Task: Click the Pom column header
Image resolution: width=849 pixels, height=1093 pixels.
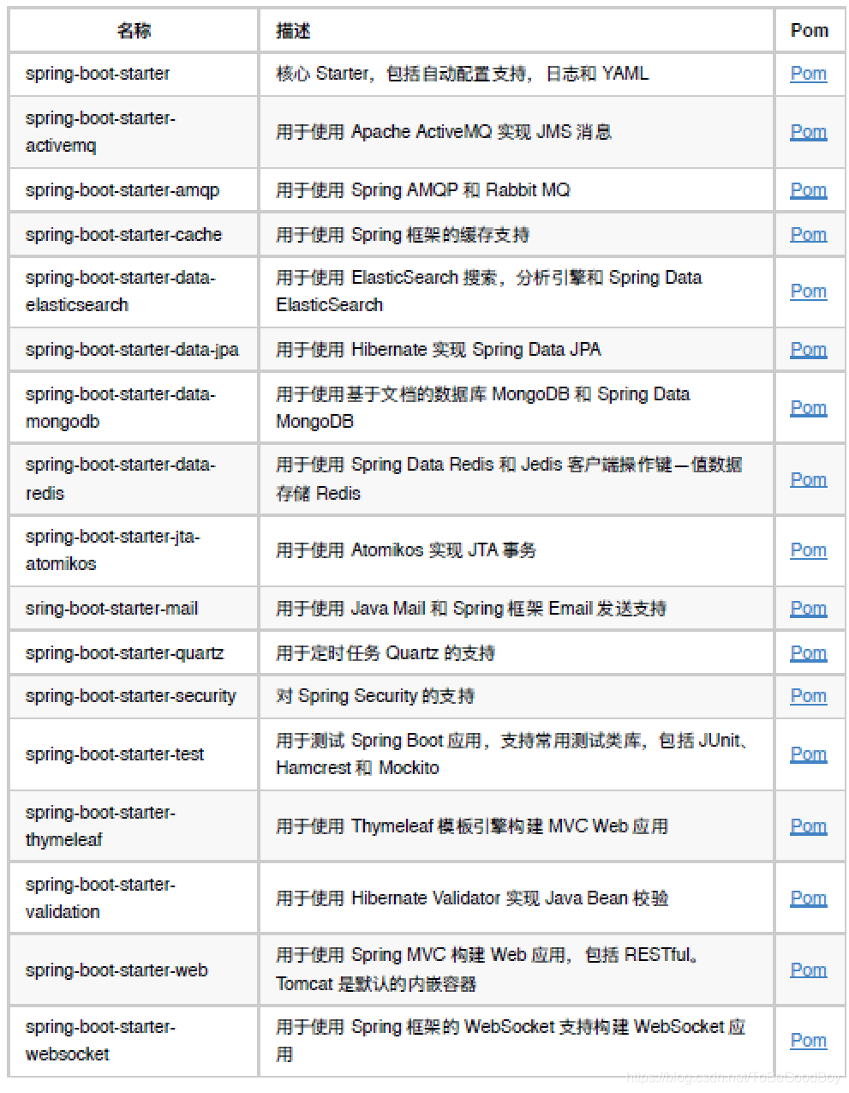Action: (x=810, y=31)
